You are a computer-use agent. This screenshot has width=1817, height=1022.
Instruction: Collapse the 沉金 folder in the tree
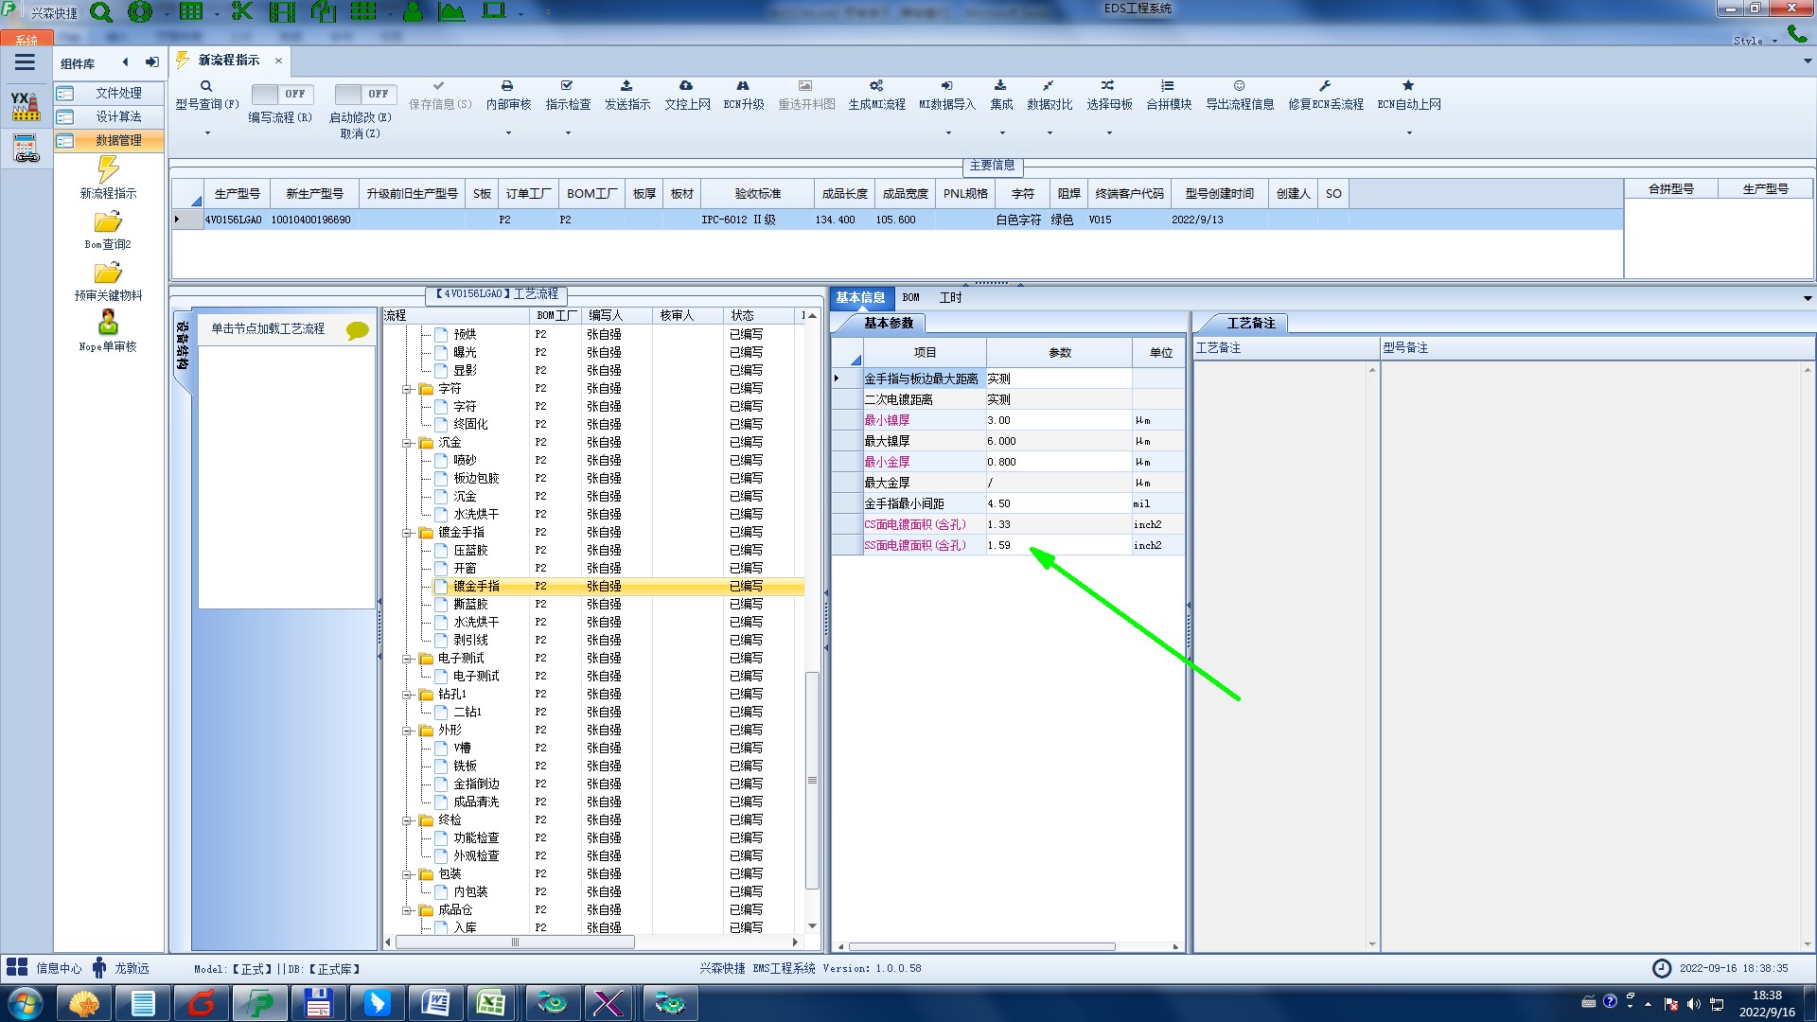coord(407,443)
